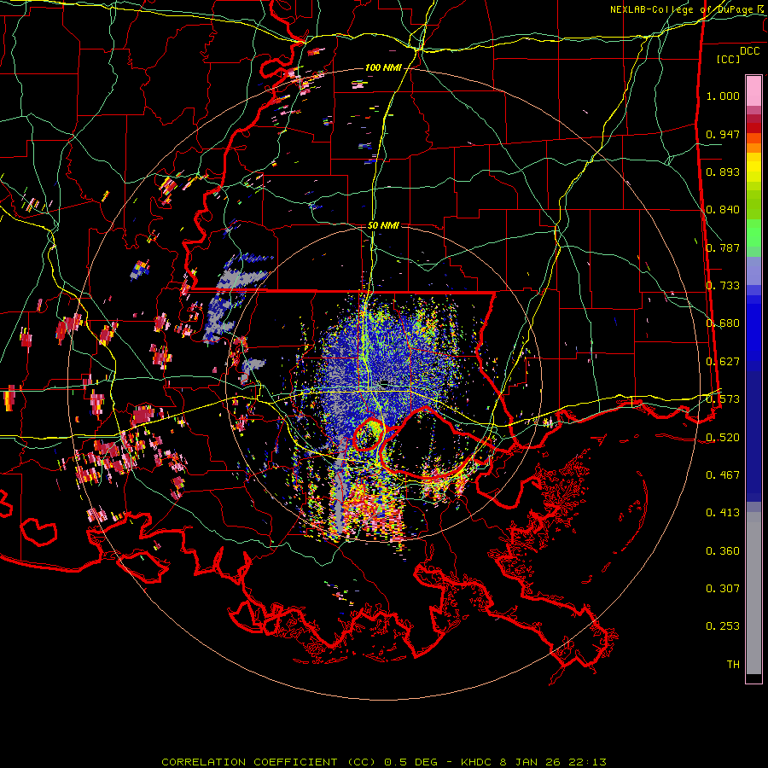768x768 pixels.
Task: Click the 0.733 value on the scale
Action: coord(723,286)
